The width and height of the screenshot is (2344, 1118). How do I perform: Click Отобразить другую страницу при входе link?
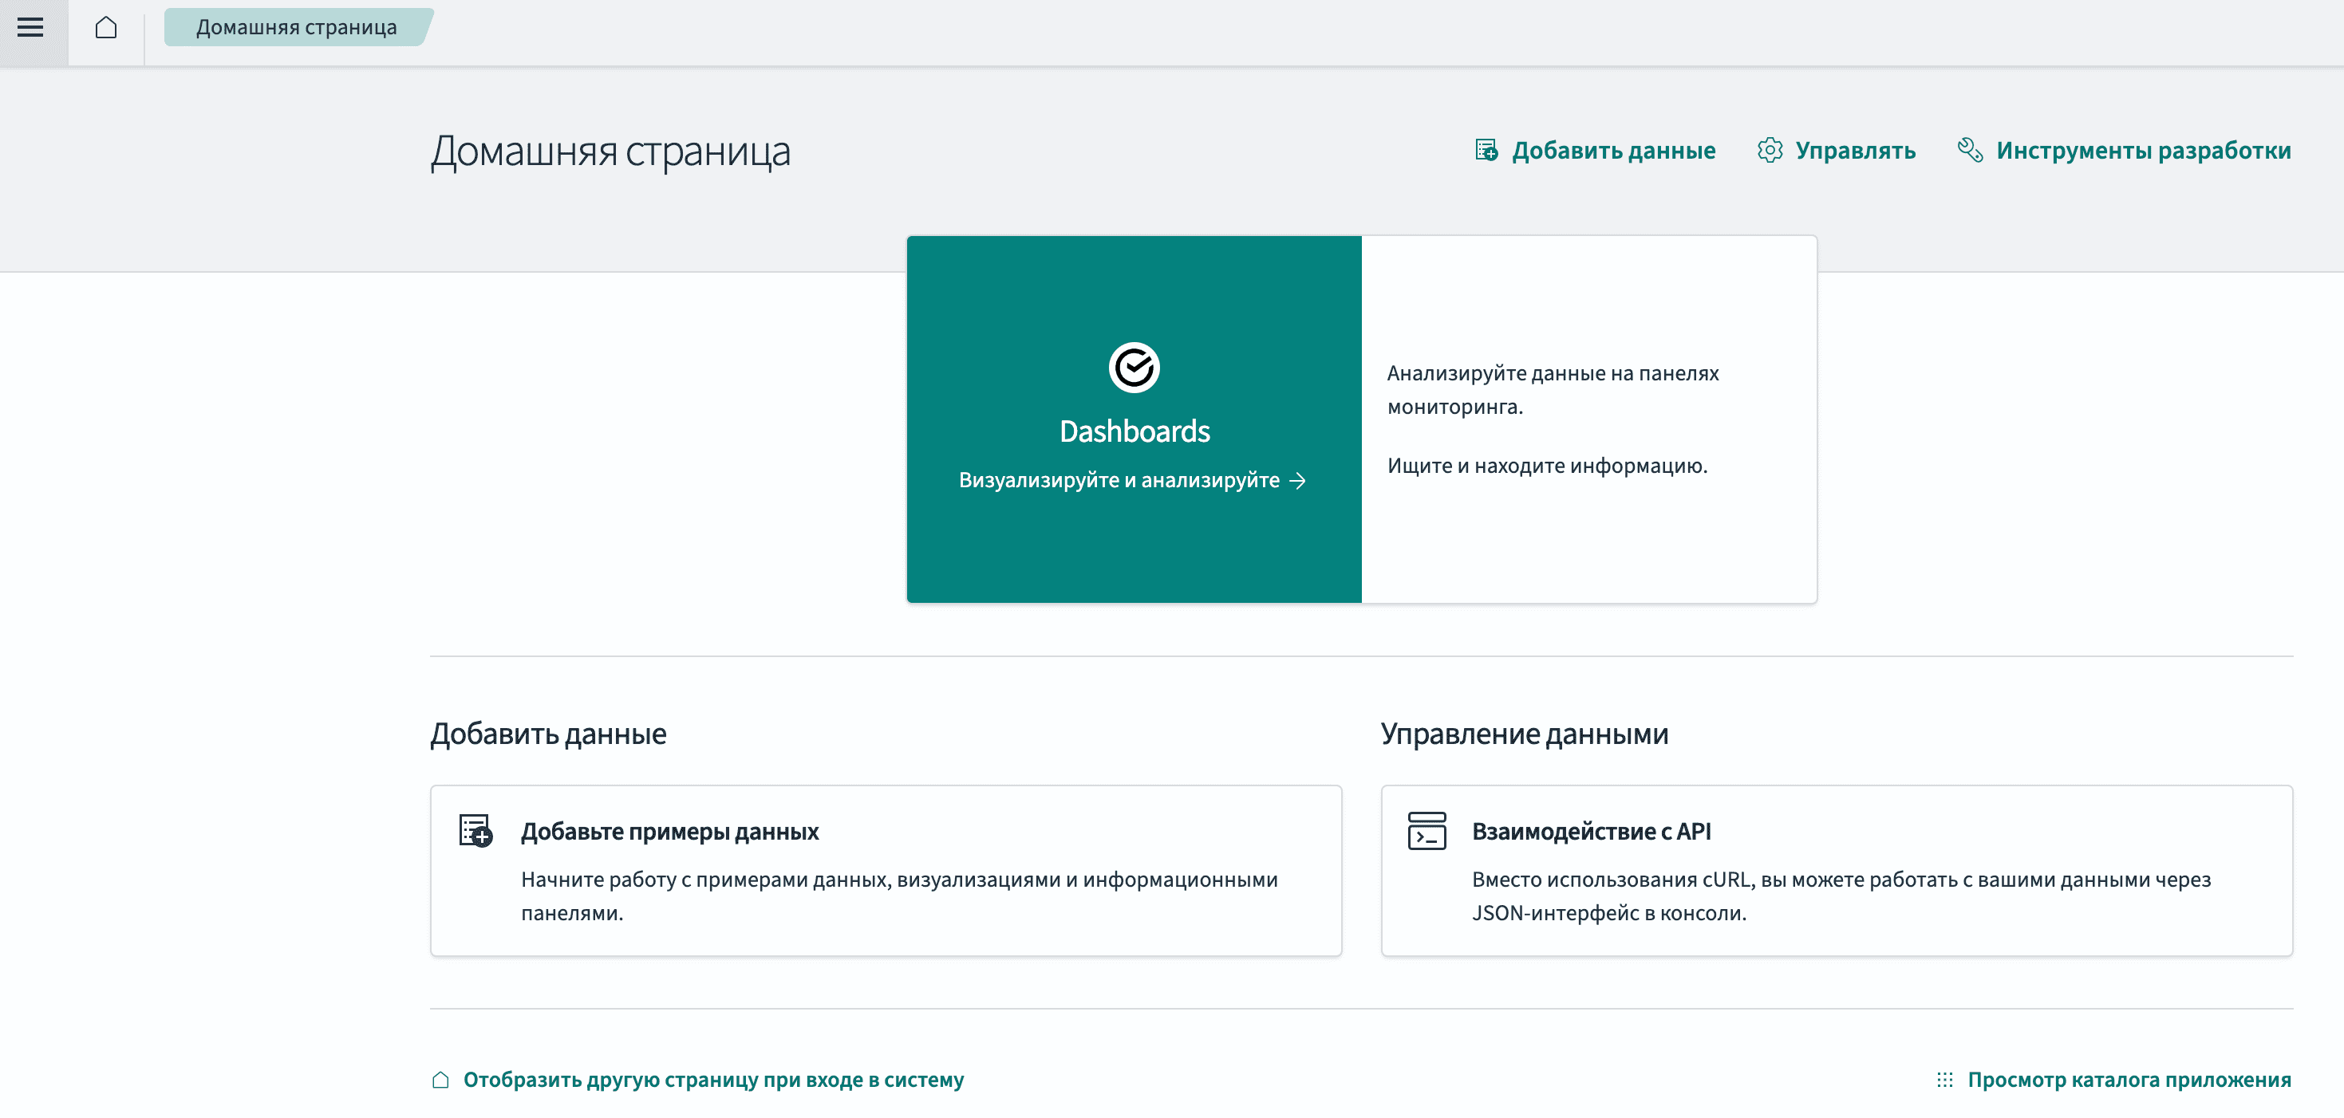click(x=712, y=1080)
